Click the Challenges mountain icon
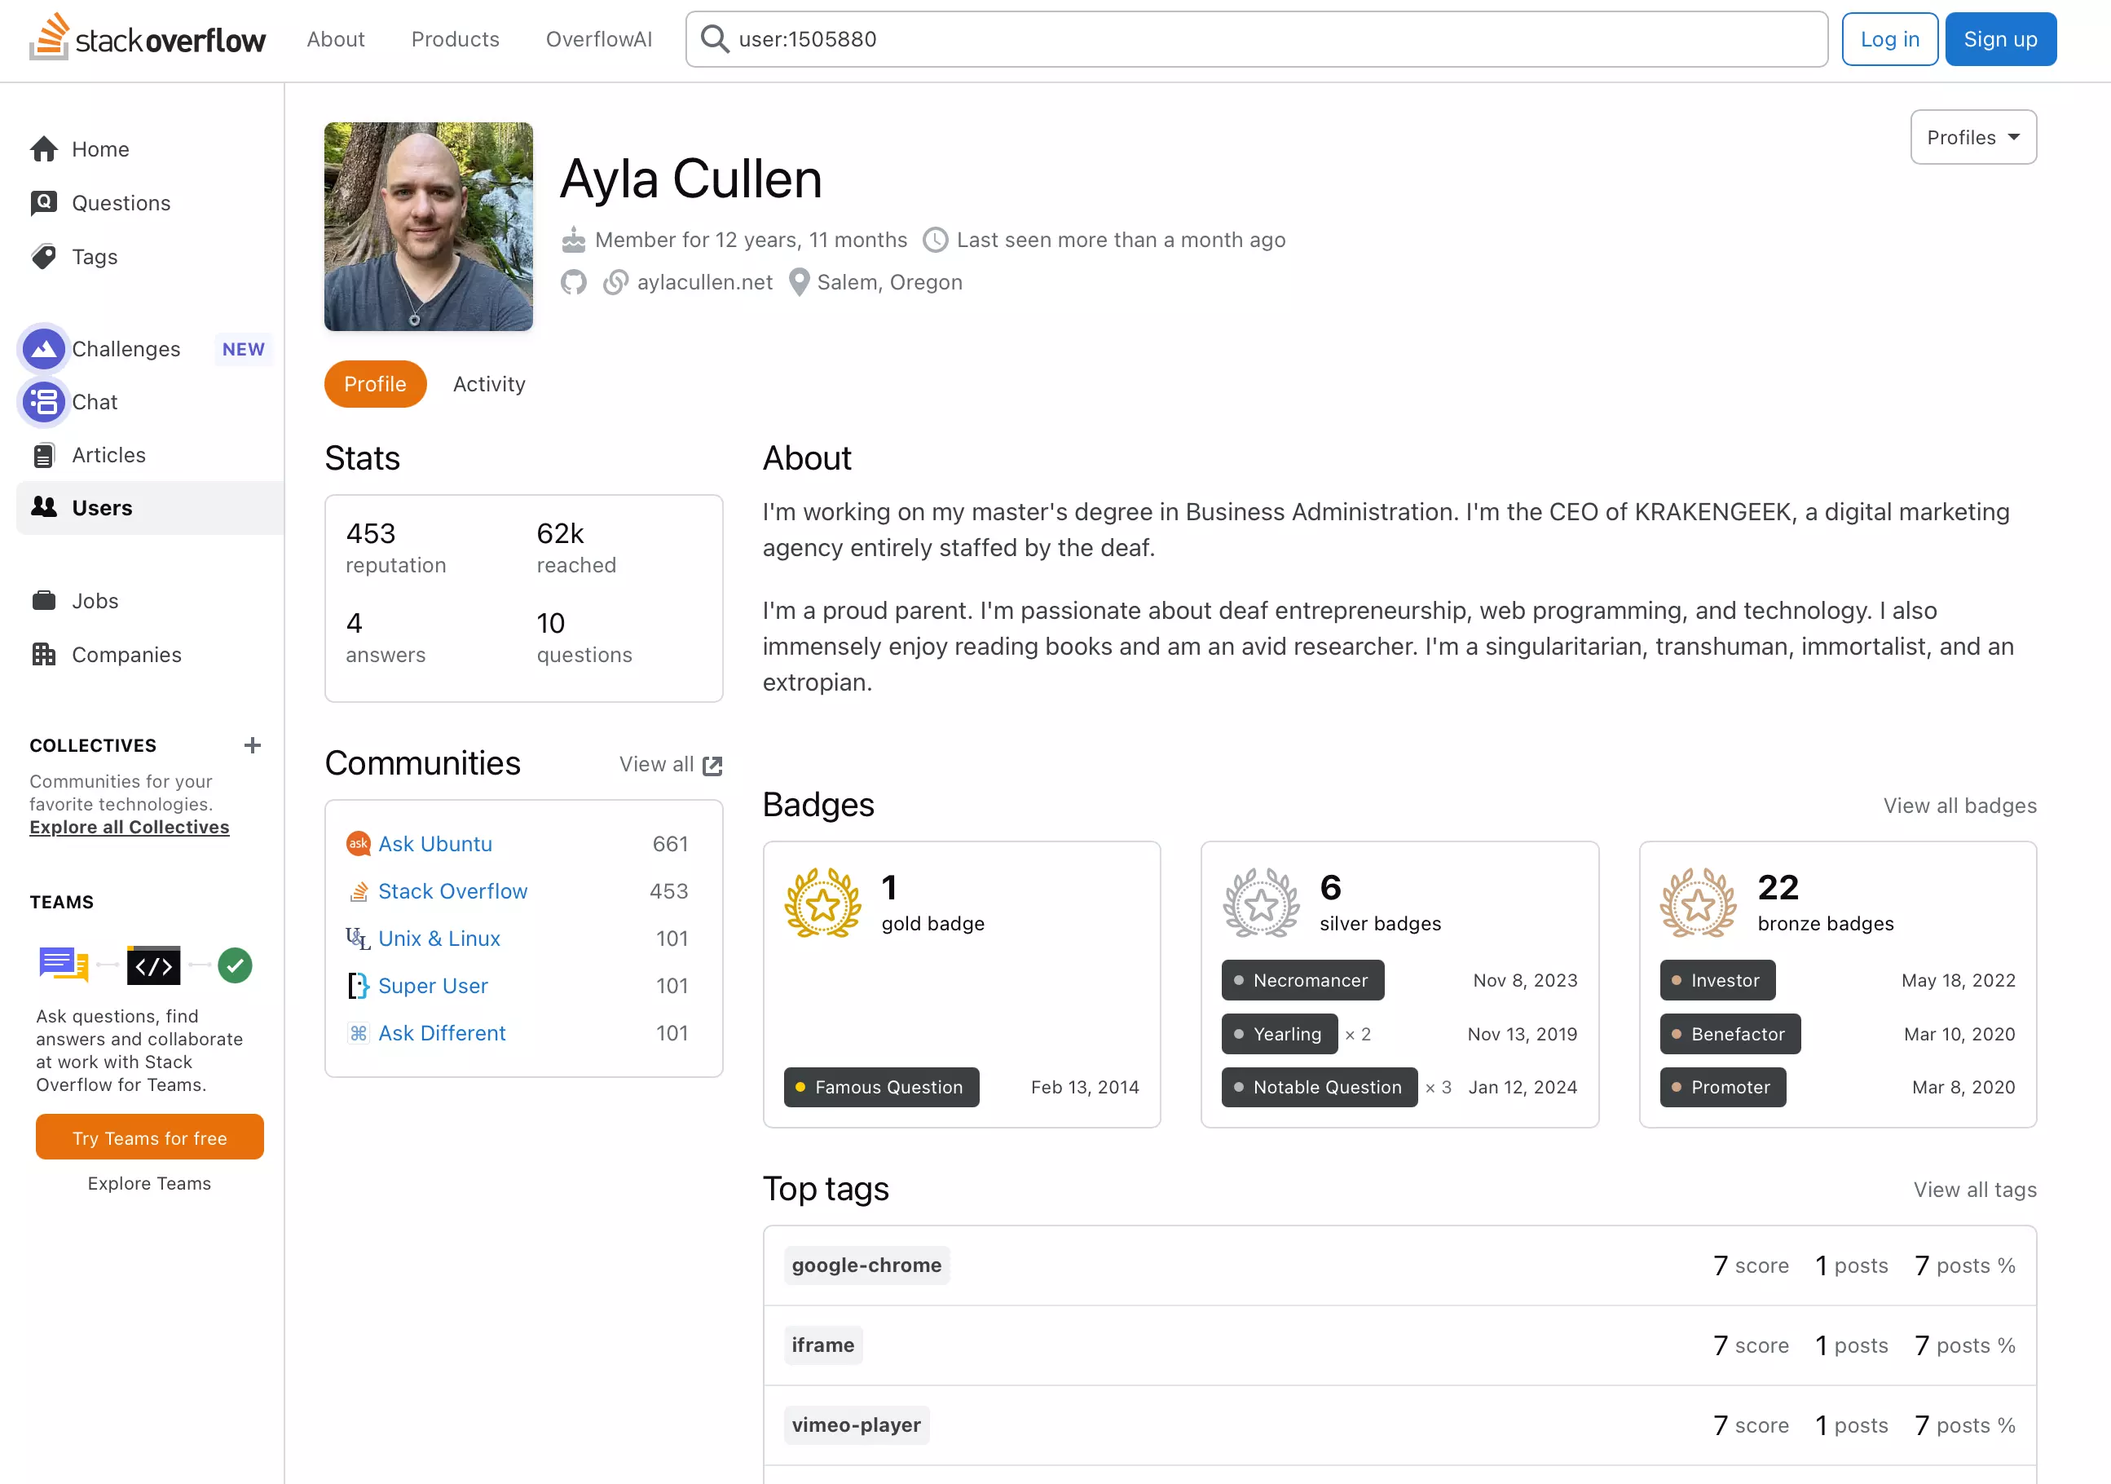The image size is (2111, 1484). pos(43,349)
